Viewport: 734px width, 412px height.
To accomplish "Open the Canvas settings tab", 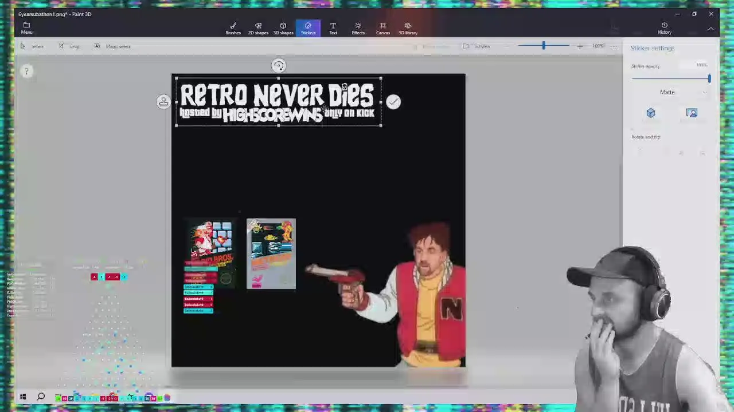I will coord(382,28).
